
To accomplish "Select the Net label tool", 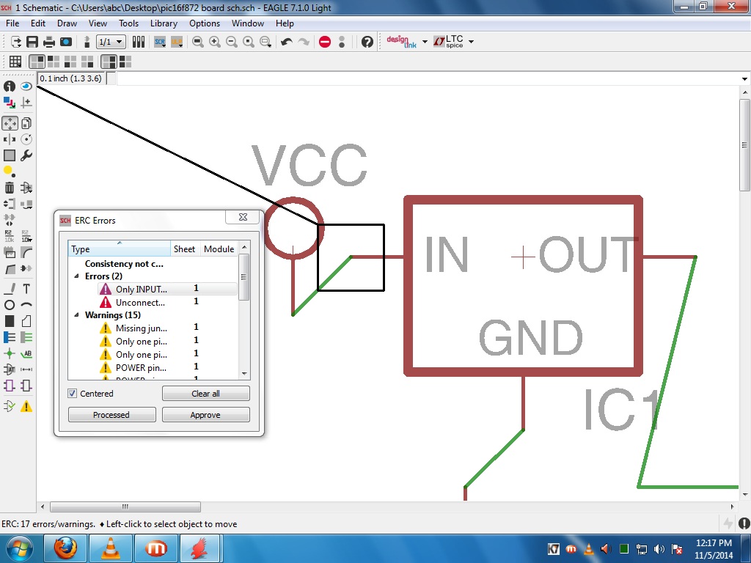I will coord(26,354).
